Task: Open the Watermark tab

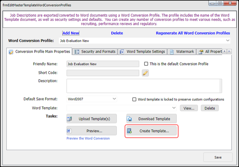Action: click(182, 52)
